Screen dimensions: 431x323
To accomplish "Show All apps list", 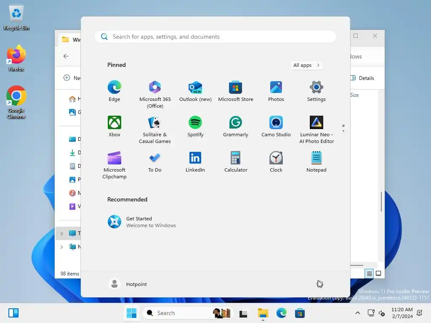I will coord(306,65).
